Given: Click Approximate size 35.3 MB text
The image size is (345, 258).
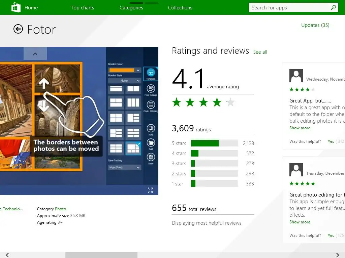Looking at the screenshot, I should (61, 216).
